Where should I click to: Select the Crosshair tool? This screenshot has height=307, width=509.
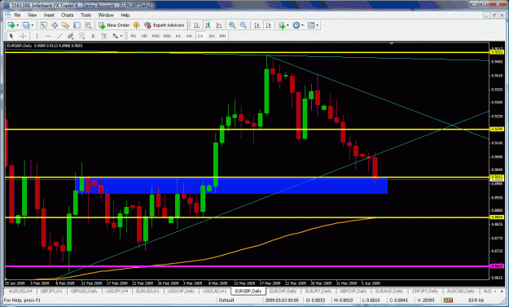pyautogui.click(x=23, y=36)
